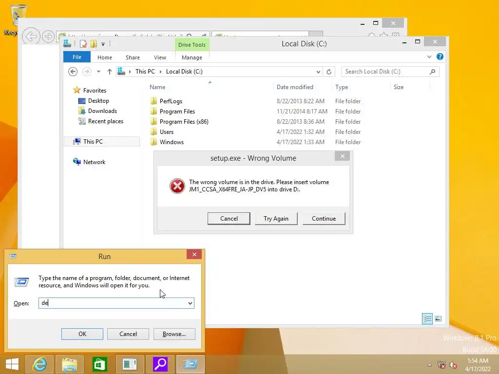Open Windows Store from the taskbar
The image size is (499, 374).
[100, 364]
